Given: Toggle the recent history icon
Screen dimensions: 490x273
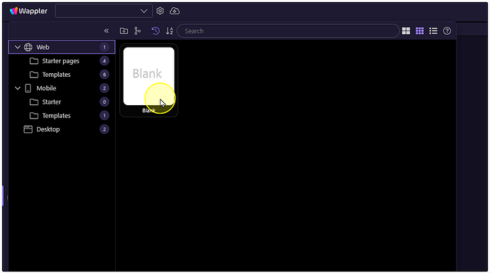Looking at the screenshot, I should (x=156, y=31).
